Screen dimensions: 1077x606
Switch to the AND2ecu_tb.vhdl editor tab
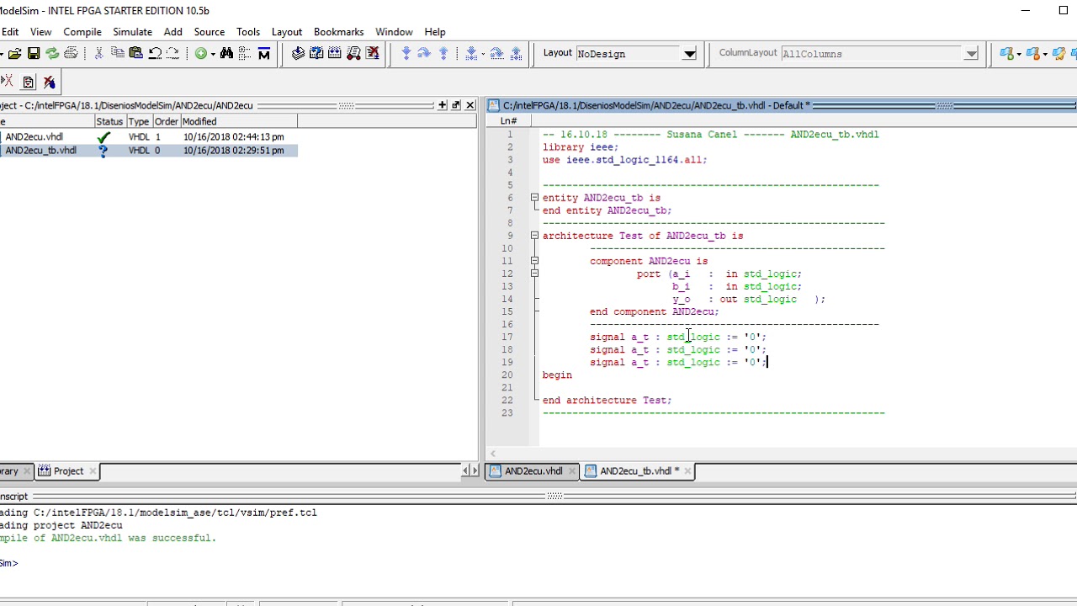coord(635,471)
